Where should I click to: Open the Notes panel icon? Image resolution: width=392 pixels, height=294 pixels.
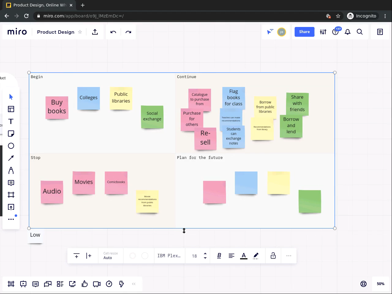coord(380,32)
